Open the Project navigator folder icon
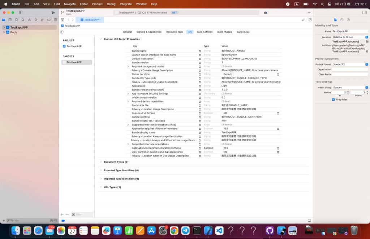 (4, 20)
